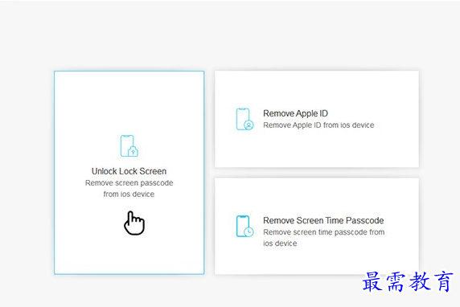Click "Remove screen time passcode from ios device" text
Screen dimensions: 460x307
pos(324,238)
